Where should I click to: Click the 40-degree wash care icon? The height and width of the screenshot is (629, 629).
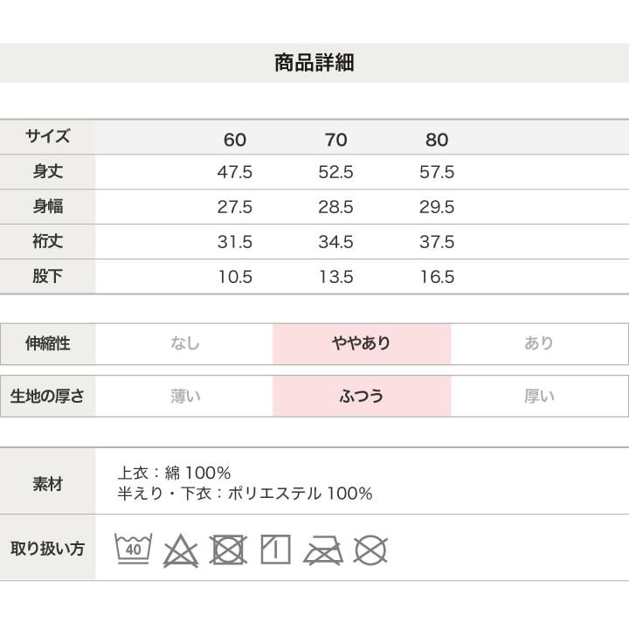(x=133, y=550)
